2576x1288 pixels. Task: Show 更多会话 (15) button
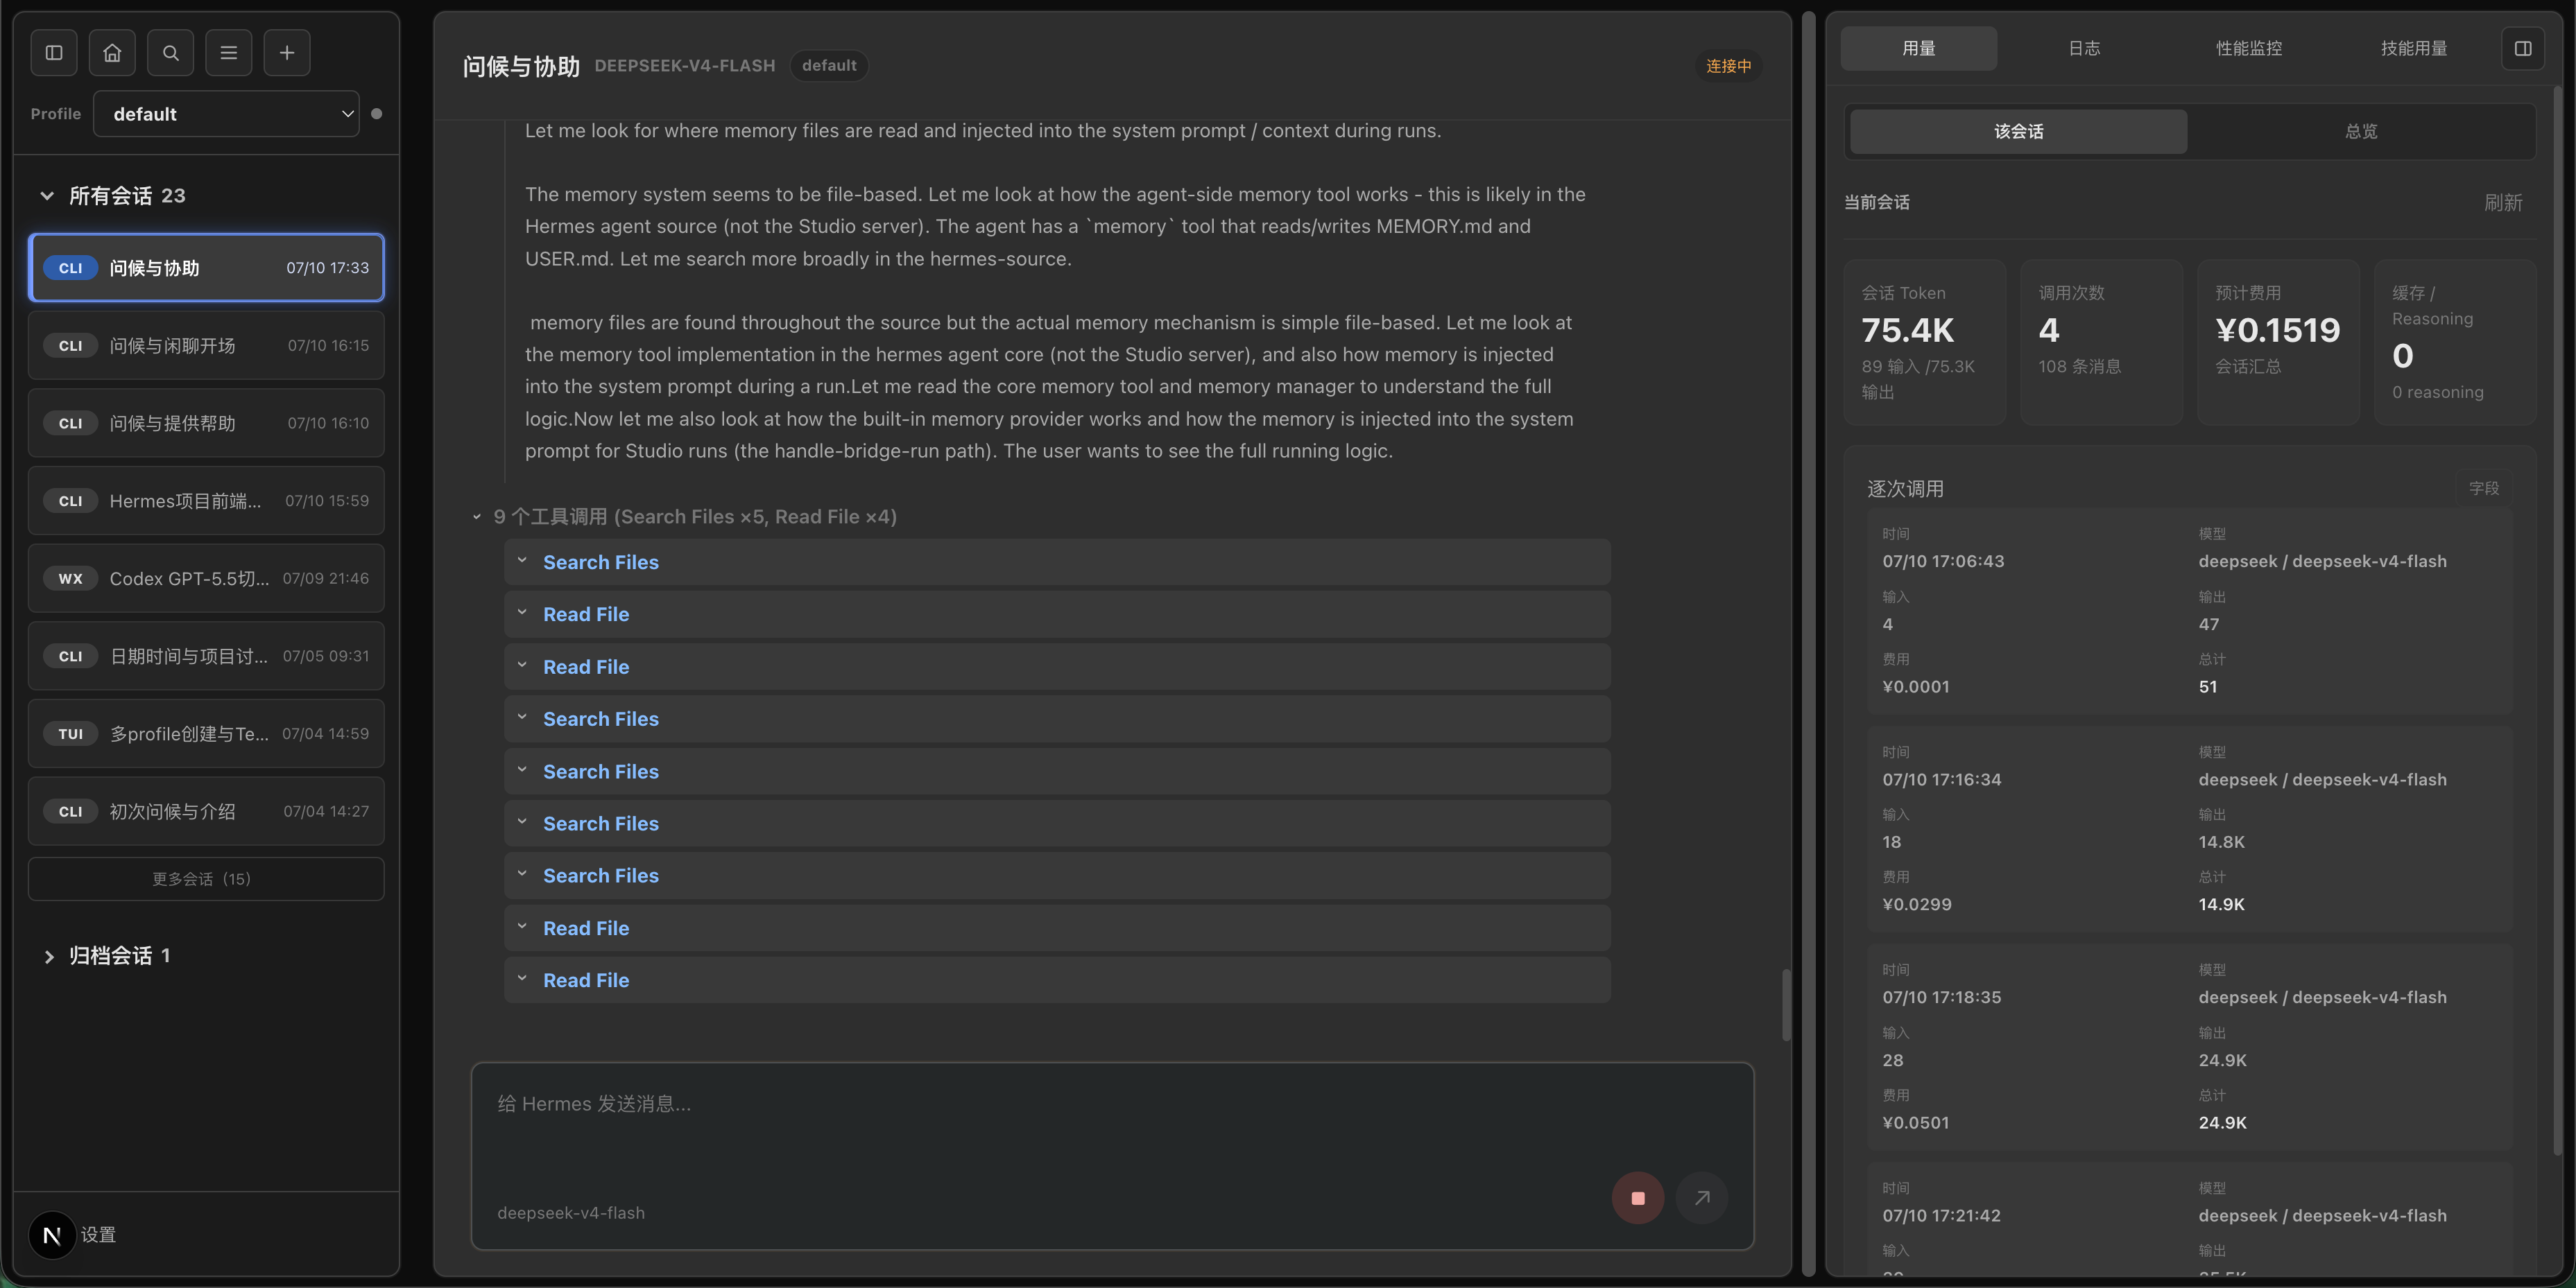(x=206, y=879)
